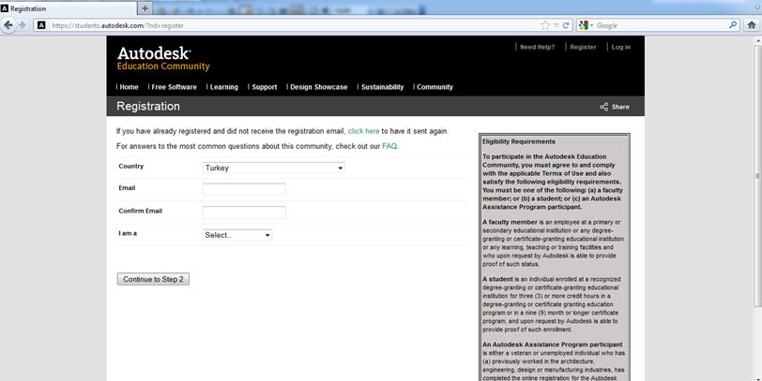Open the Learning menu item
The width and height of the screenshot is (762, 381).
224,87
